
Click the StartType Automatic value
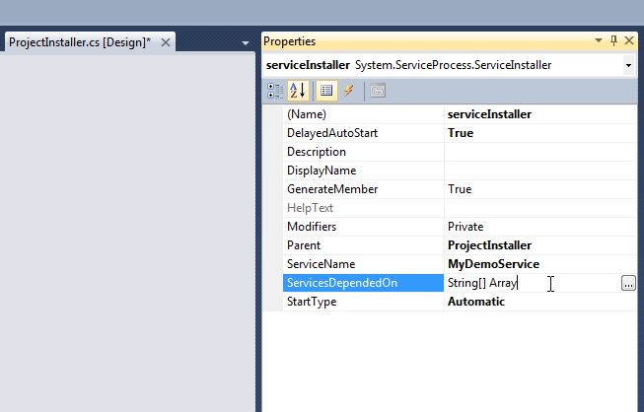pos(540,302)
